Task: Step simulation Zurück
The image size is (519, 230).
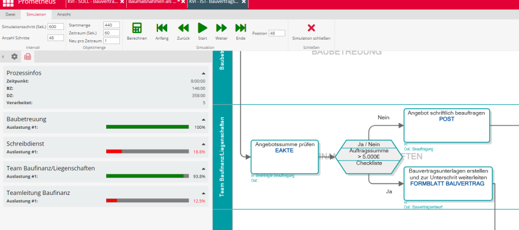Action: pyautogui.click(x=183, y=28)
